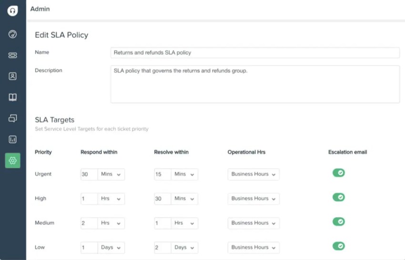Click the SLA Targets heading
Viewport: 405px width, 260px height.
[54, 120]
